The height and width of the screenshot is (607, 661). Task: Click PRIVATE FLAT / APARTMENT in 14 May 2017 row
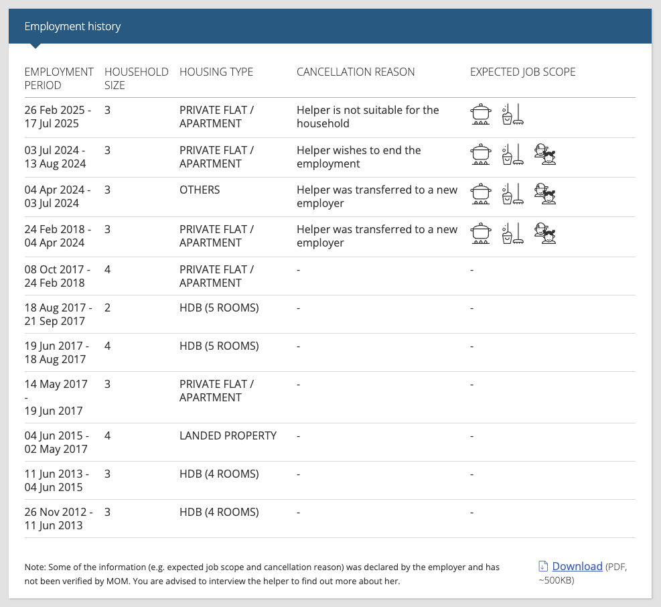tap(217, 391)
